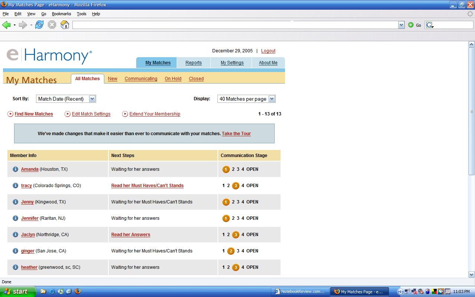Go to the Home page icon
This screenshot has height=297, width=475.
tap(65, 25)
